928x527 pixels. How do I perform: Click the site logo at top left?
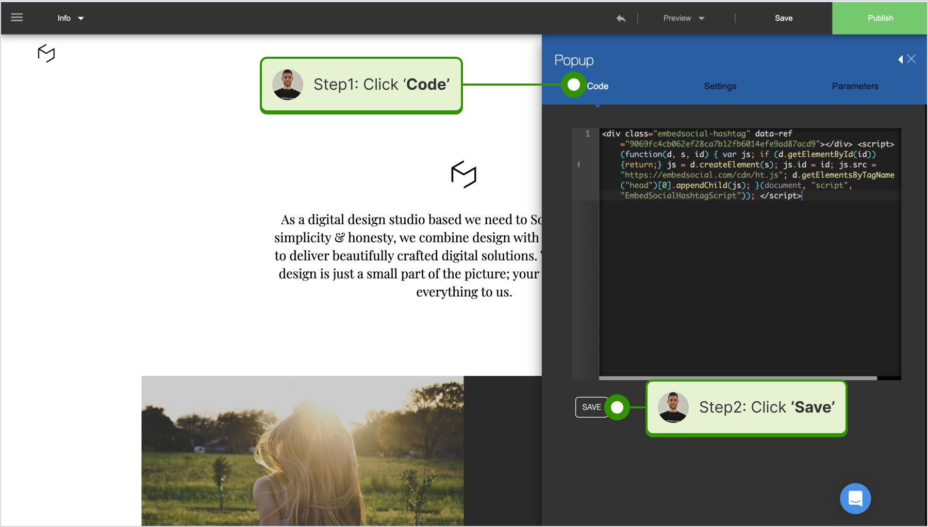point(46,53)
